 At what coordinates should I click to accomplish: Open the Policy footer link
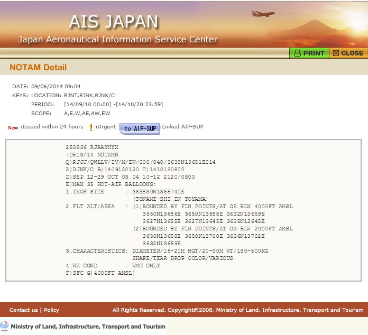coord(51,310)
